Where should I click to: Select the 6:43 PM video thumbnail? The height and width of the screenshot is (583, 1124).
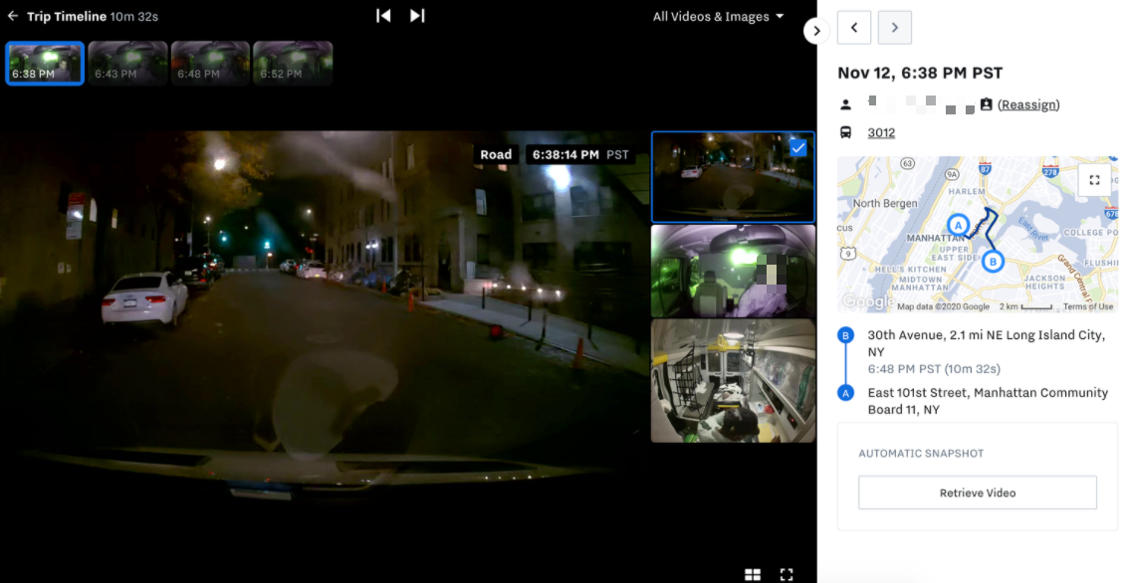127,63
